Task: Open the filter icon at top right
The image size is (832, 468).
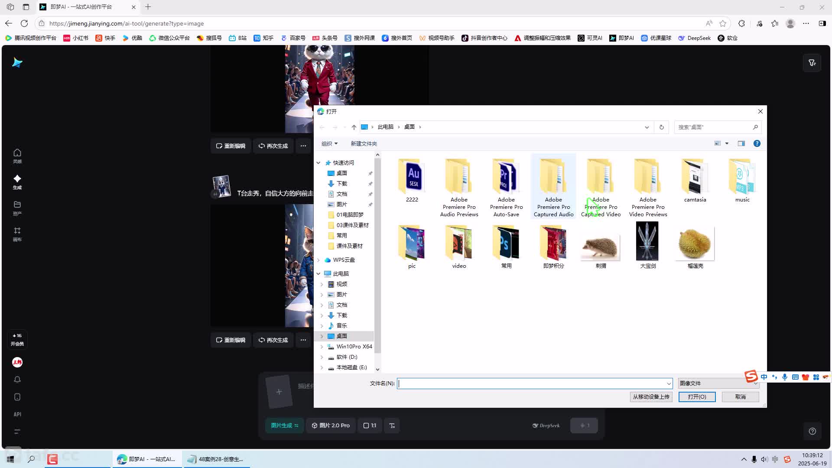Action: [x=812, y=63]
